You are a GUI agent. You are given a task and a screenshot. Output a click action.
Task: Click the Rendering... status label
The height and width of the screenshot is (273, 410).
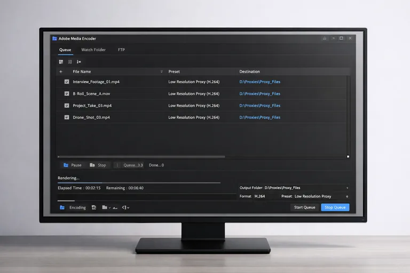(x=68, y=178)
